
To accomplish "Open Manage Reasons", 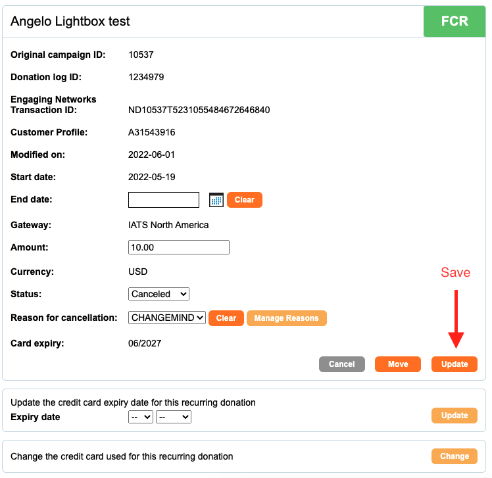I will 287,318.
